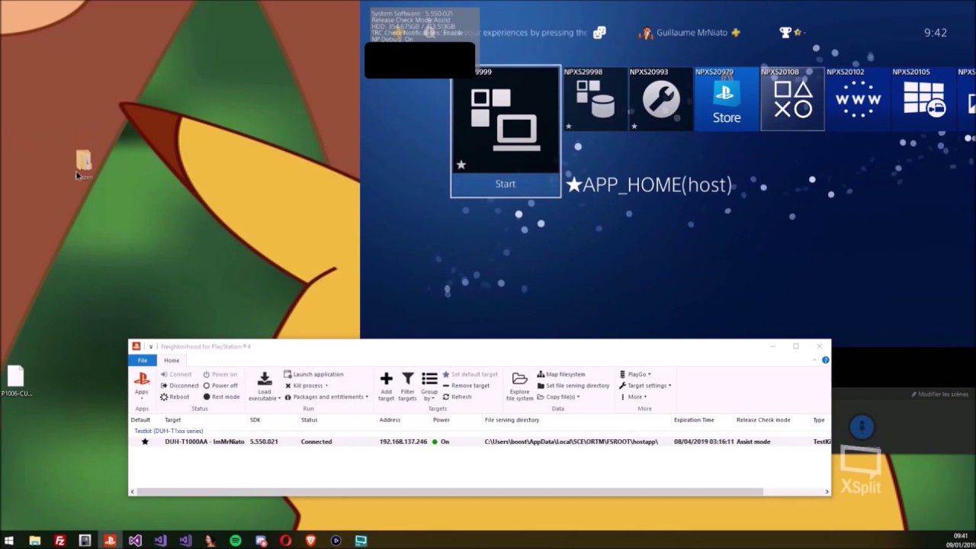Image resolution: width=976 pixels, height=549 pixels.
Task: Expand the Kill process dropdown
Action: (x=306, y=385)
